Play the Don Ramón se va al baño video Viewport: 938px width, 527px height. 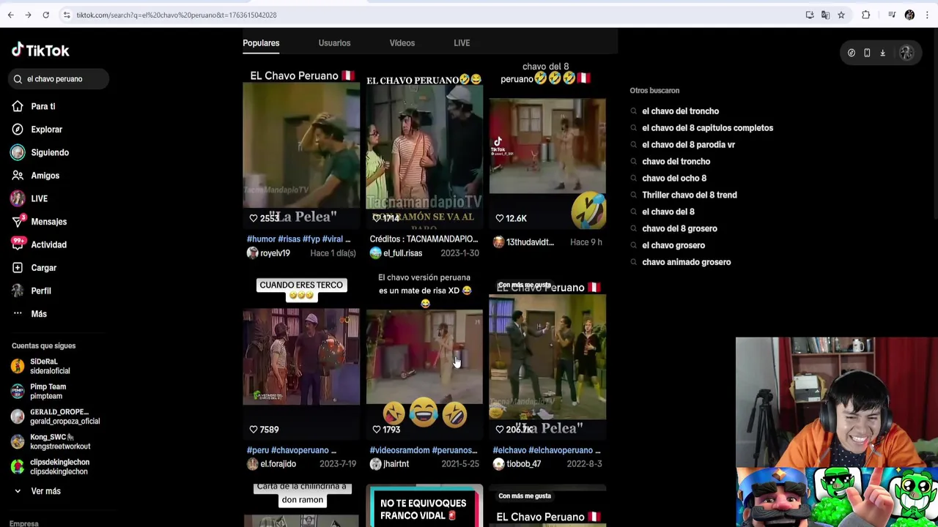(424, 146)
